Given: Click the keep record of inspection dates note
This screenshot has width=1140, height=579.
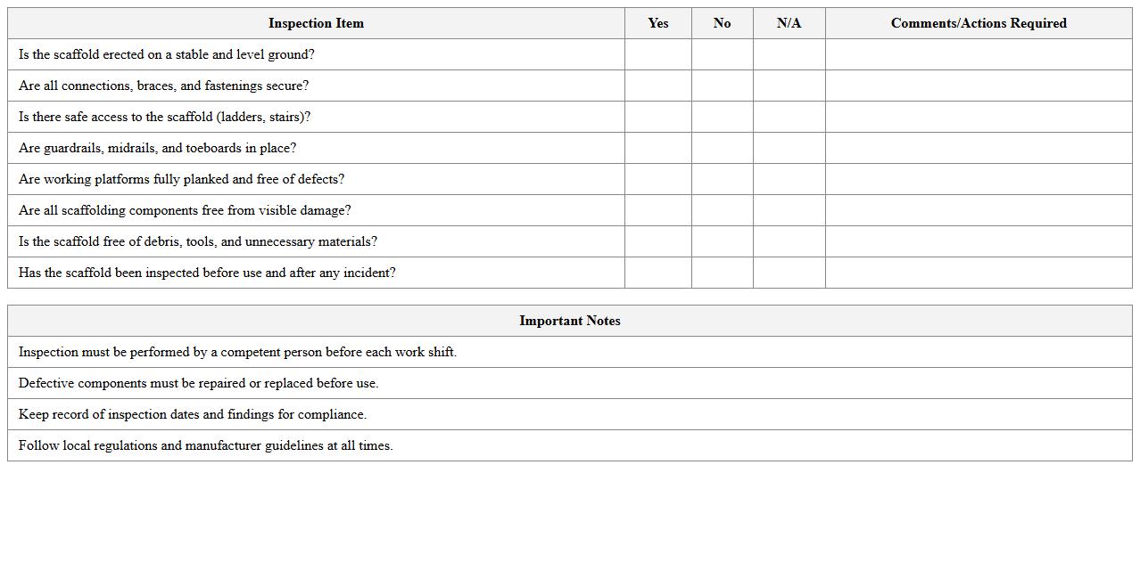Looking at the screenshot, I should click(x=192, y=414).
